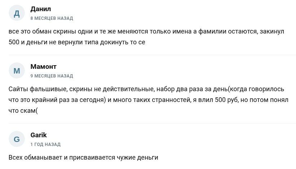Click the divider line above Garik's comment
Screen dimensions: 296x169
(152, 124)
